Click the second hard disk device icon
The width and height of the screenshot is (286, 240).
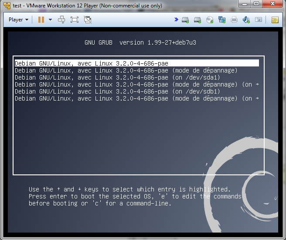(x=197, y=20)
